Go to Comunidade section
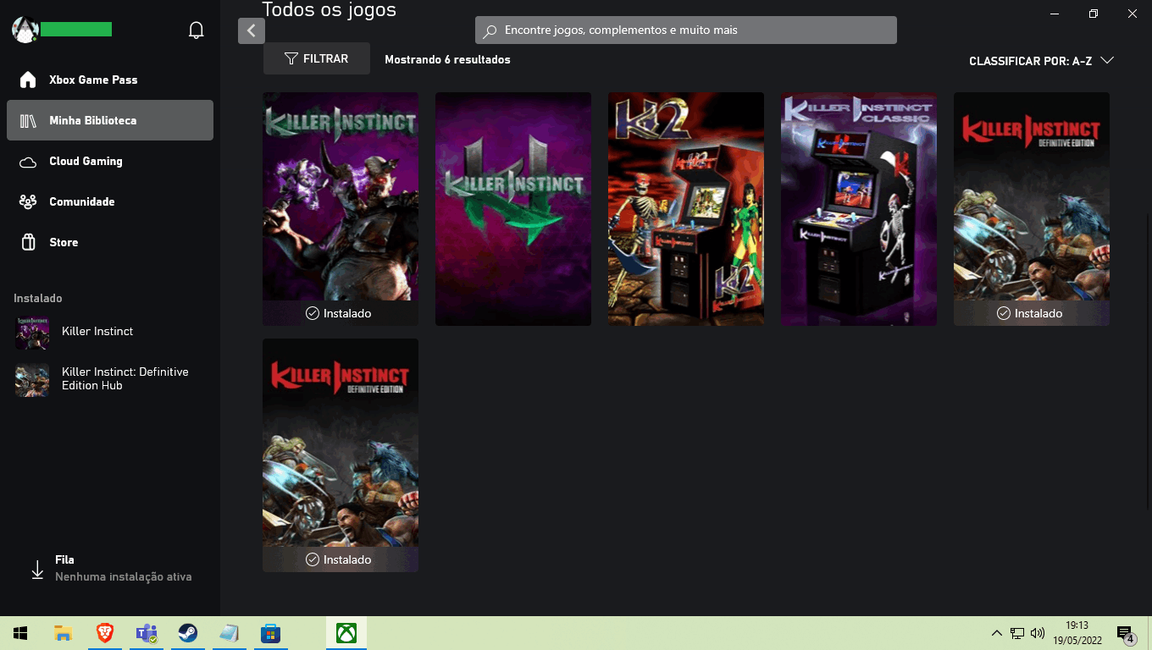Viewport: 1152px width, 650px height. click(x=110, y=201)
